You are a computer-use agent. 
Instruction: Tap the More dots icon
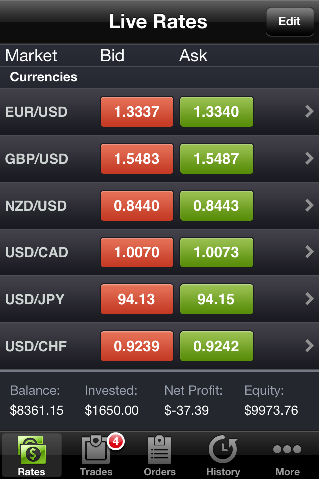click(287, 449)
